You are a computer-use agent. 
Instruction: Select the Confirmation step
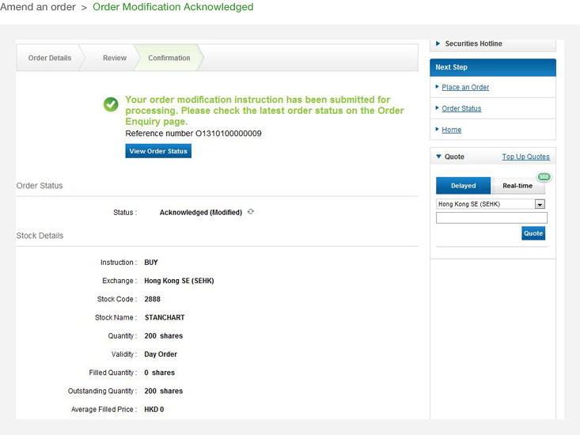(x=169, y=58)
